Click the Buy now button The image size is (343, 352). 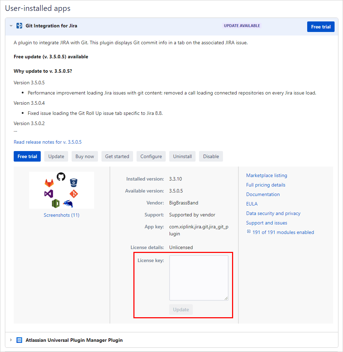tap(85, 156)
